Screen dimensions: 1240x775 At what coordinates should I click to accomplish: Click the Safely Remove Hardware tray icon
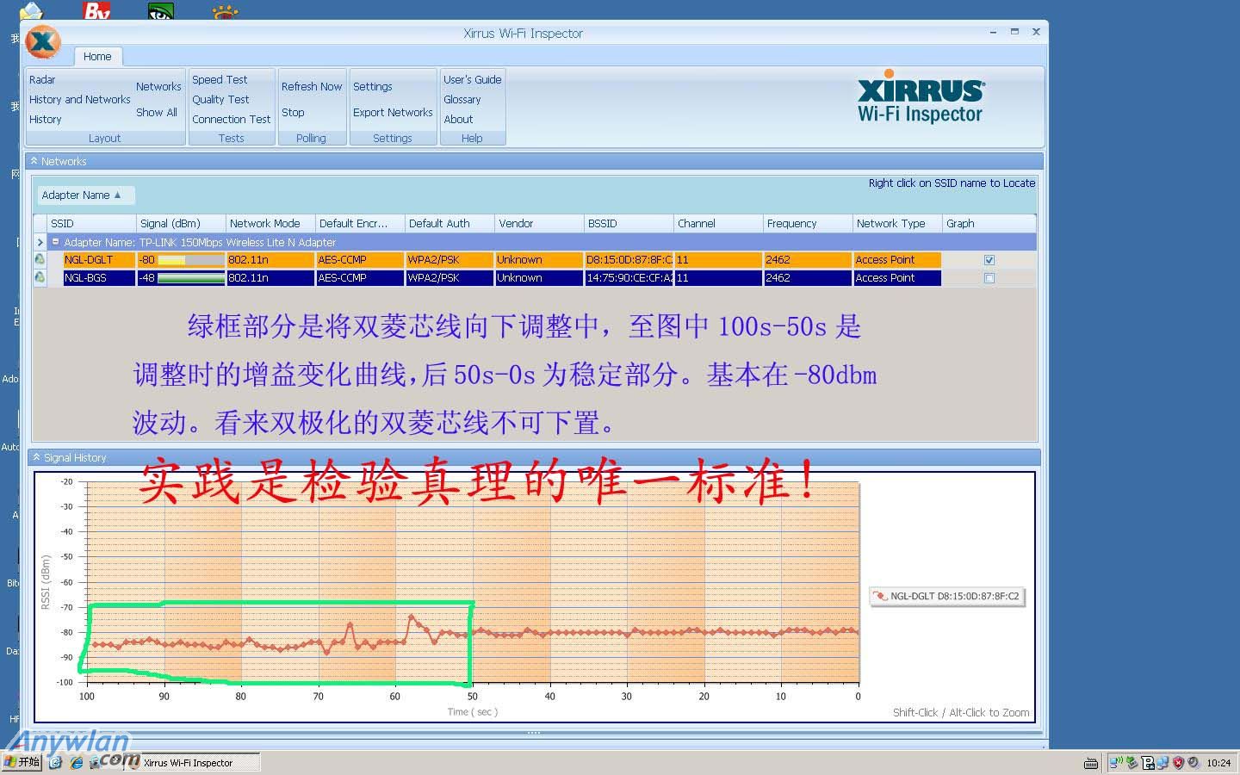click(1132, 762)
